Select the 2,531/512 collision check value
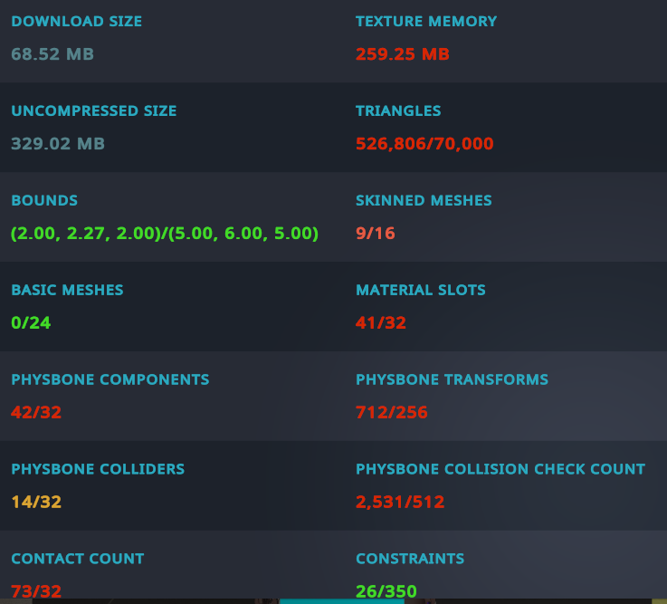This screenshot has height=604, width=667. click(400, 502)
